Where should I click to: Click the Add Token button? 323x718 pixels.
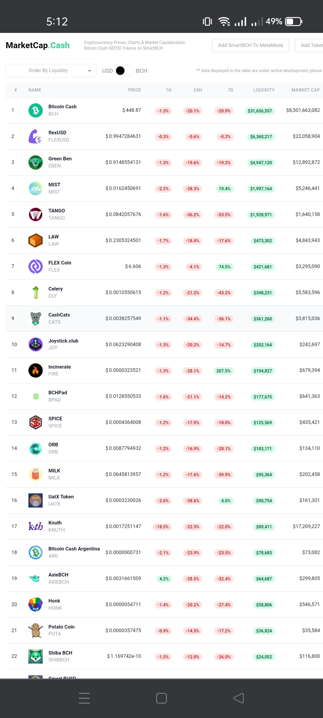point(309,45)
